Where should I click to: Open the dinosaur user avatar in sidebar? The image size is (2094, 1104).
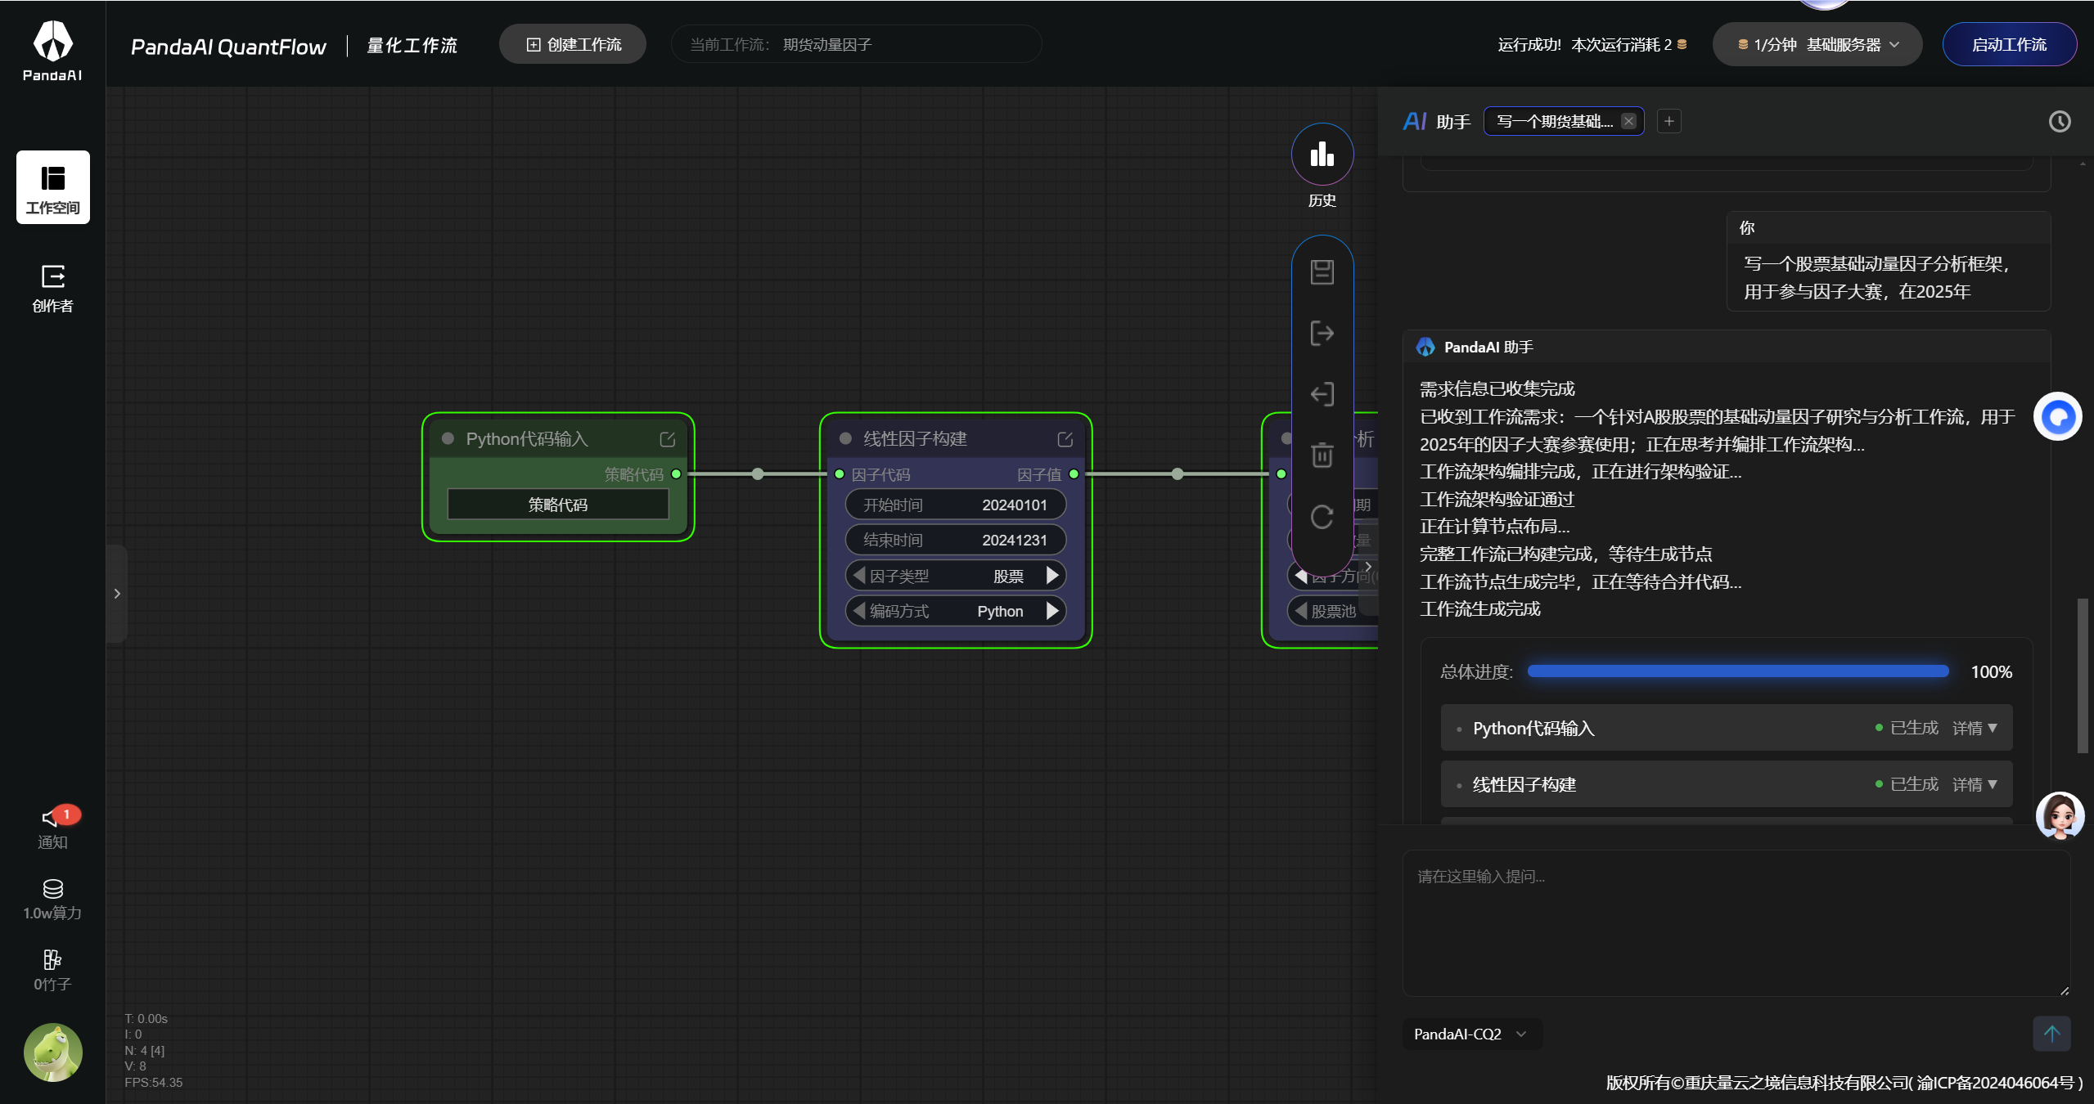pyautogui.click(x=53, y=1052)
